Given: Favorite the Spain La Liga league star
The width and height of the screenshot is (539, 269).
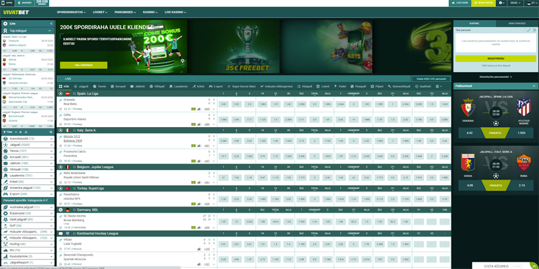Looking at the screenshot, I should coord(74,93).
